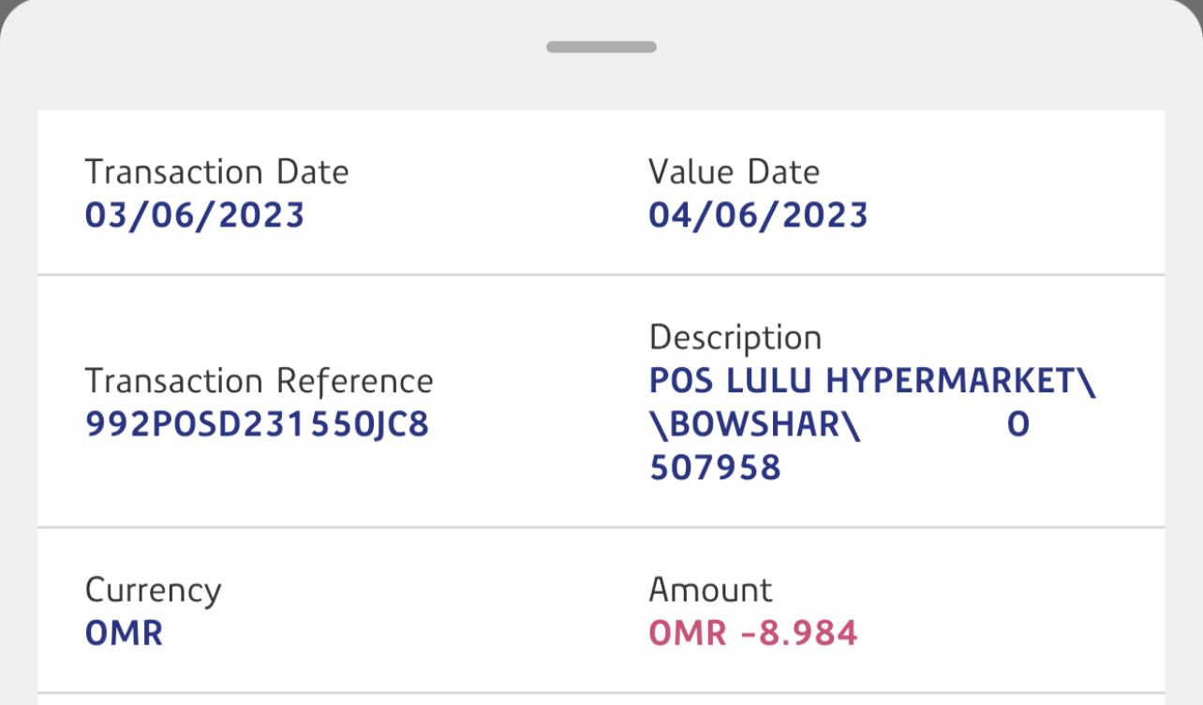Click the Currency label
The height and width of the screenshot is (705, 1203).
coord(153,591)
